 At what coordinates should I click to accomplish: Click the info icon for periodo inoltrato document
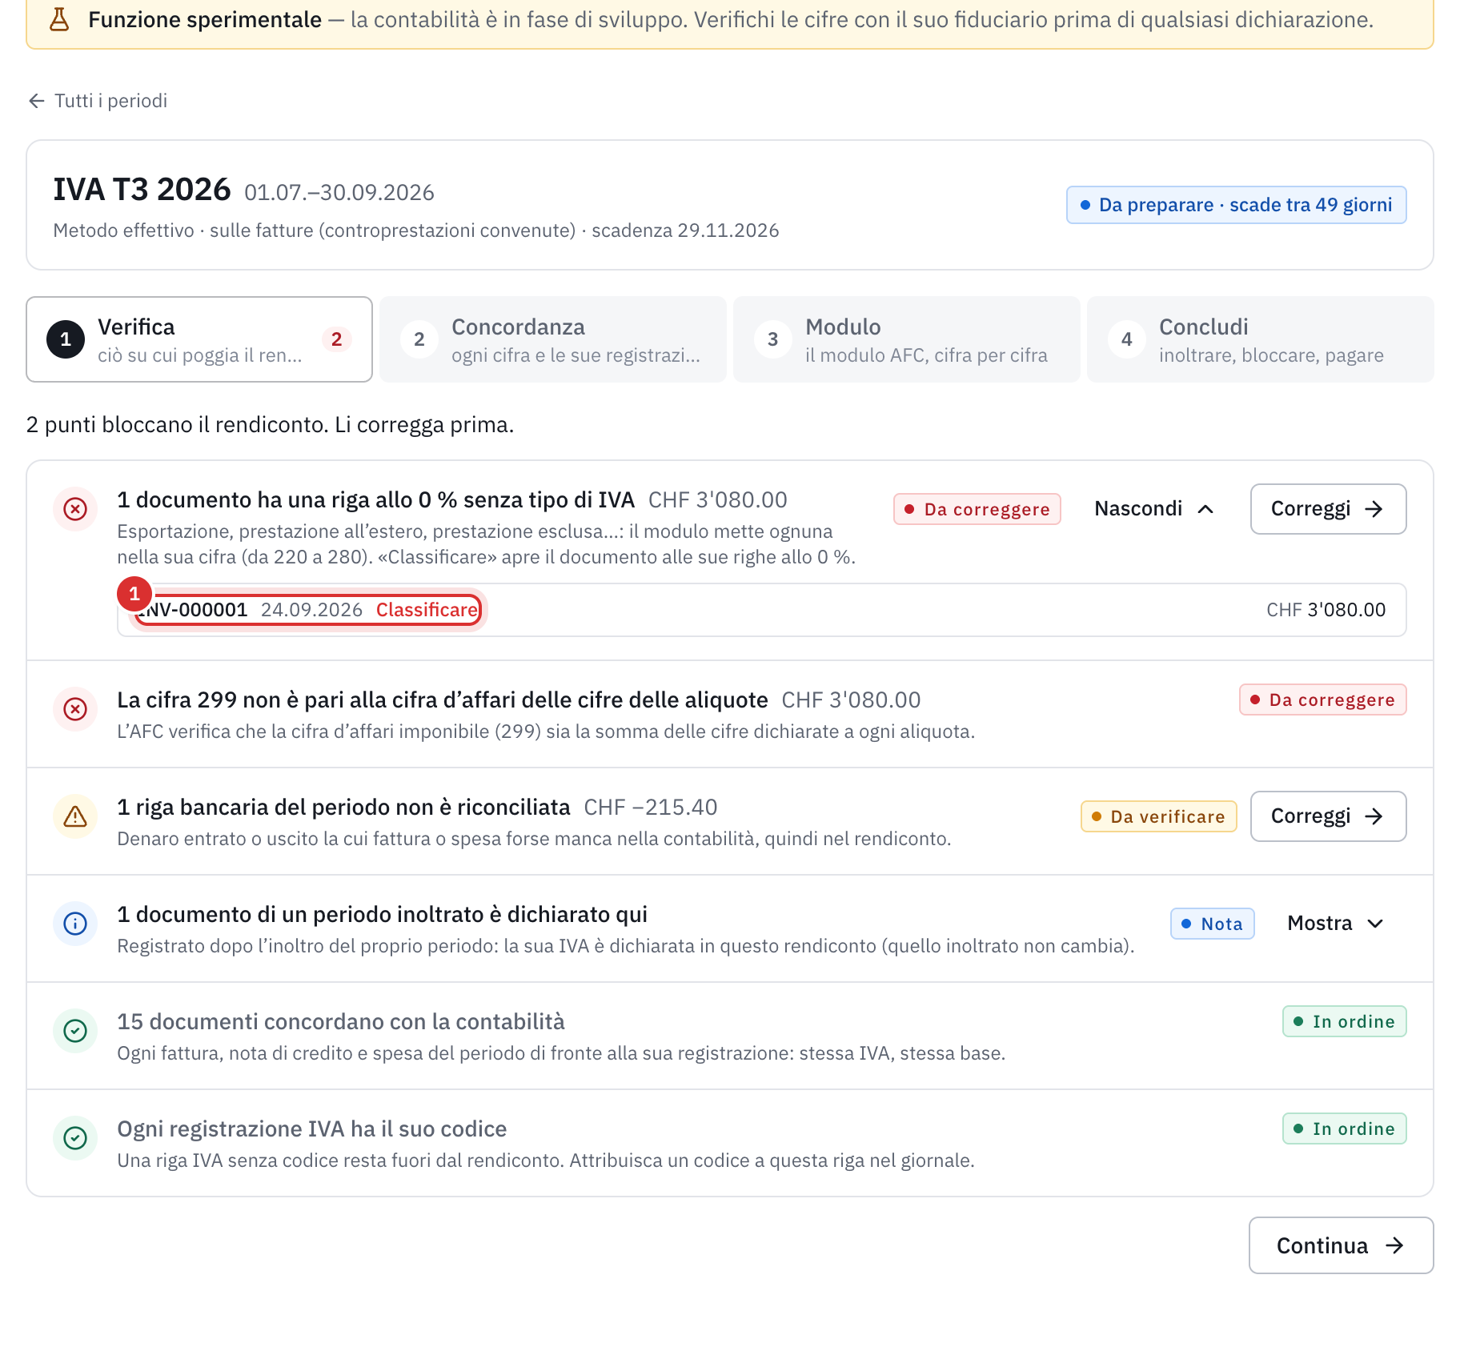75,924
